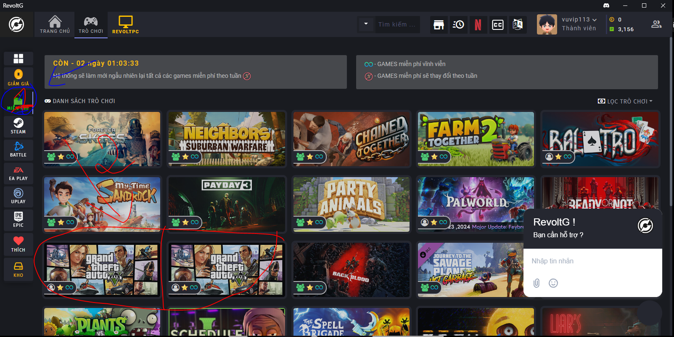Open the Payday 3 game card
Screen dimensions: 674x337
pos(227,204)
